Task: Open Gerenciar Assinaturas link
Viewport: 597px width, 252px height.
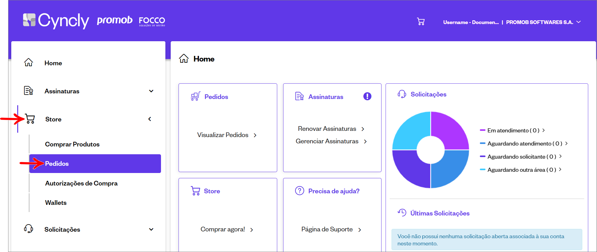Action: 327,141
